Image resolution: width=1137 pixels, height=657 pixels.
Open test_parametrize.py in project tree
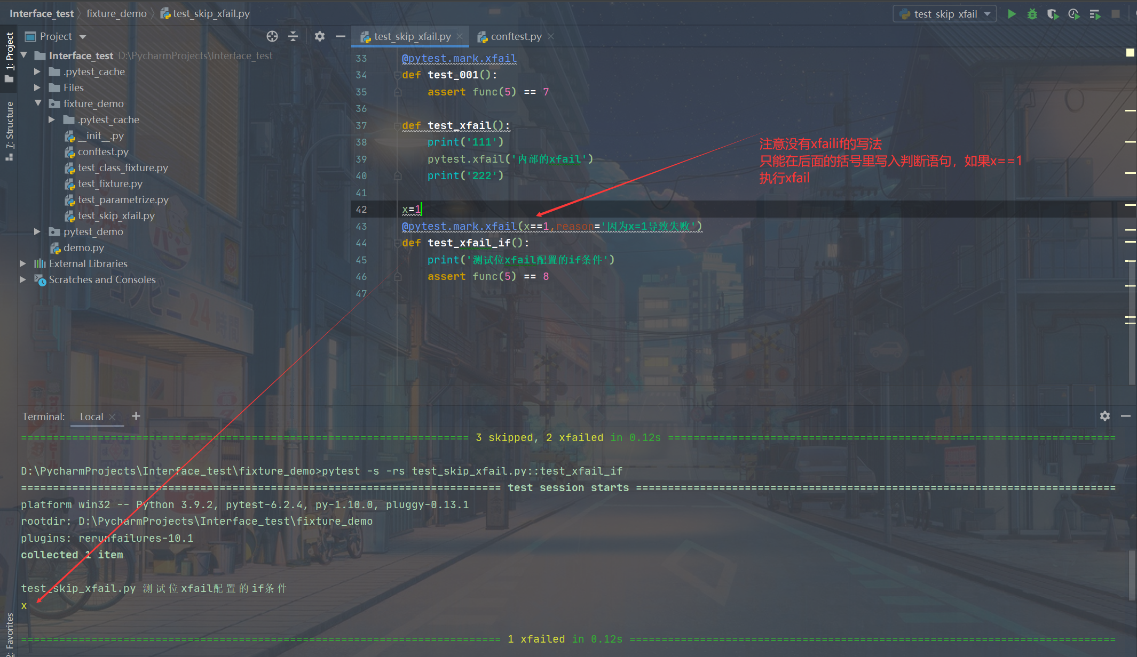pyautogui.click(x=117, y=199)
